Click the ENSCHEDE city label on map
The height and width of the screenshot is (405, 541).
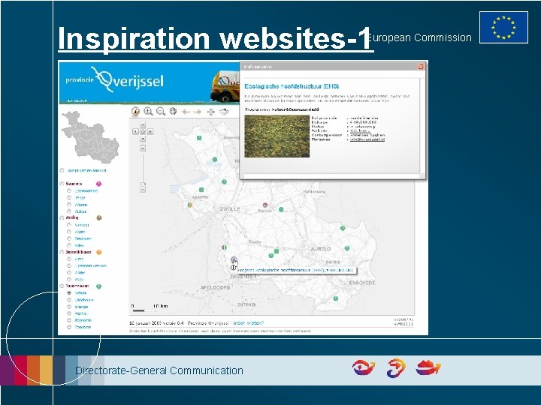pos(362,283)
